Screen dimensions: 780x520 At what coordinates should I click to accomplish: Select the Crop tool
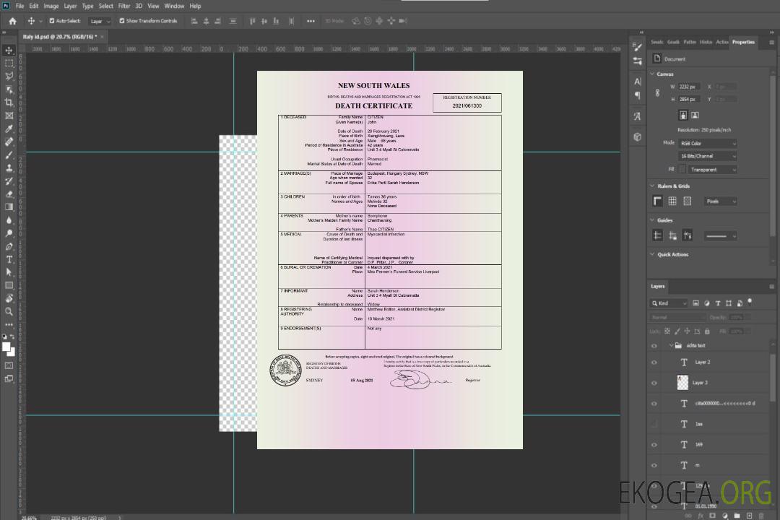pos(9,103)
